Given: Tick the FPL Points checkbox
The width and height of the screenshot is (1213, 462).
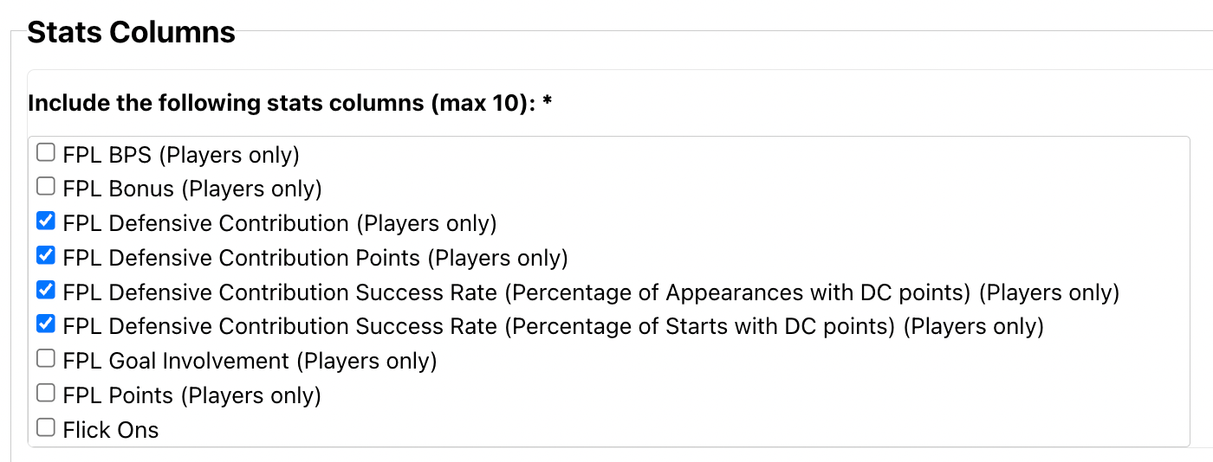Looking at the screenshot, I should coord(46,394).
